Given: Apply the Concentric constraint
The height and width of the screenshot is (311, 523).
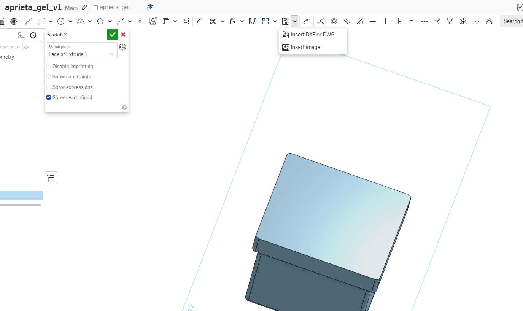Looking at the screenshot, I should coord(334,21).
